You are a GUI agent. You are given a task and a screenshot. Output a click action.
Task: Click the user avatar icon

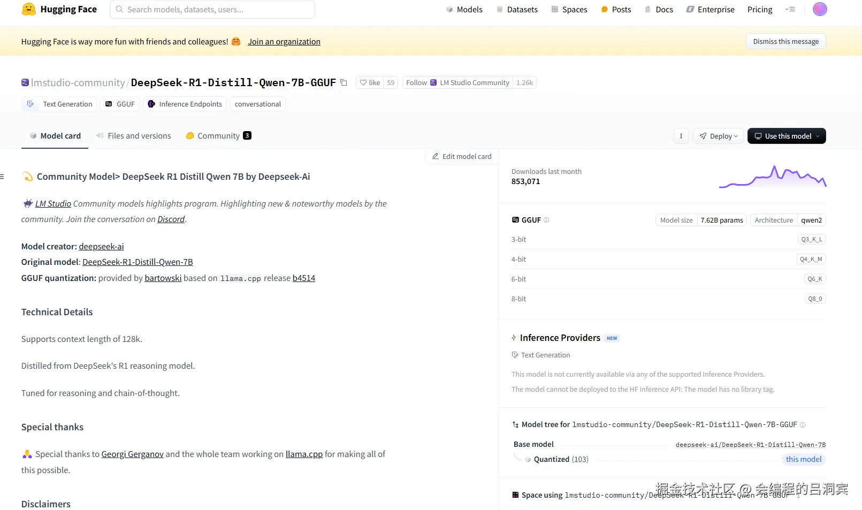click(820, 9)
